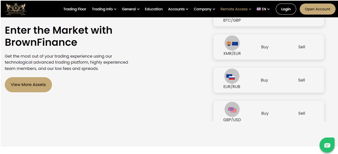This screenshot has width=338, height=154.
Task: Click the Brown Finance logo
Action: click(16, 9)
